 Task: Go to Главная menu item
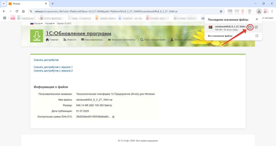(52, 40)
